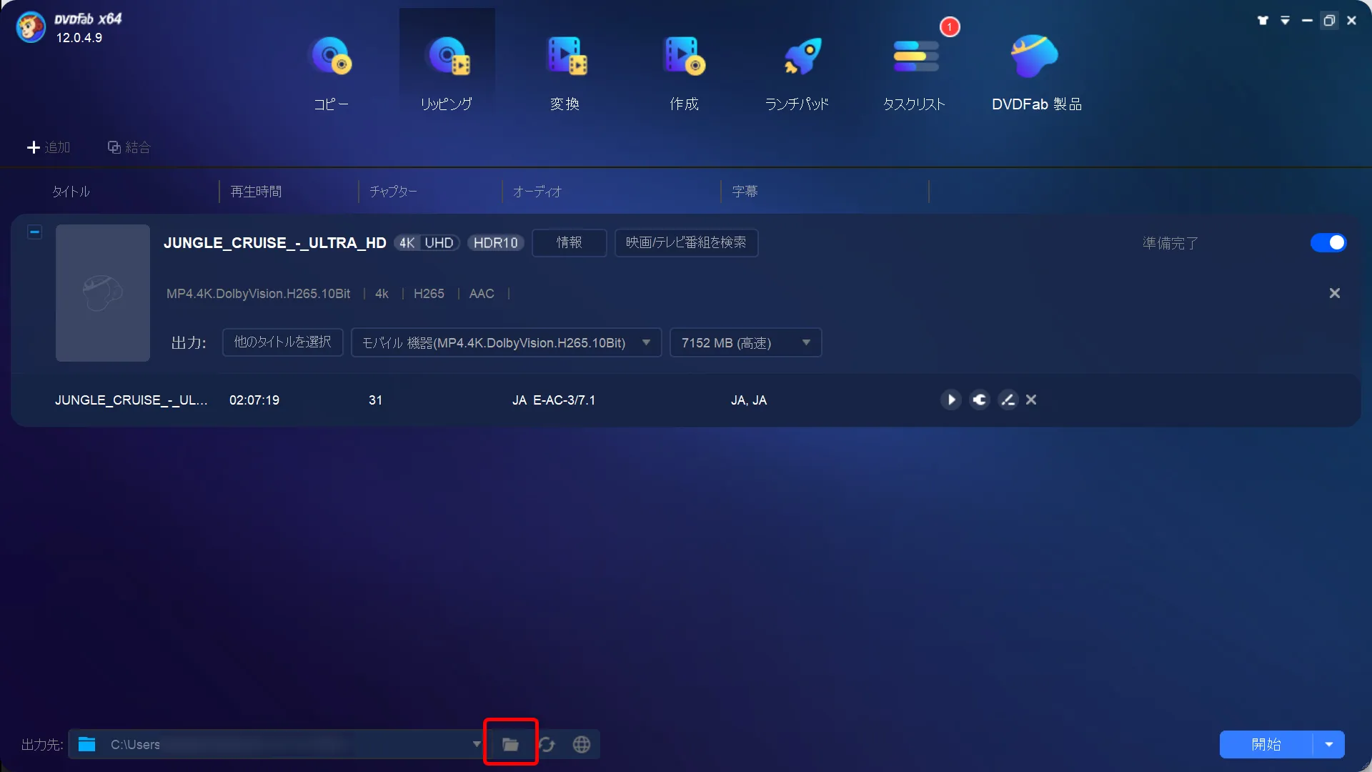
Task: Click the オーディオ column header
Action: 537,192
